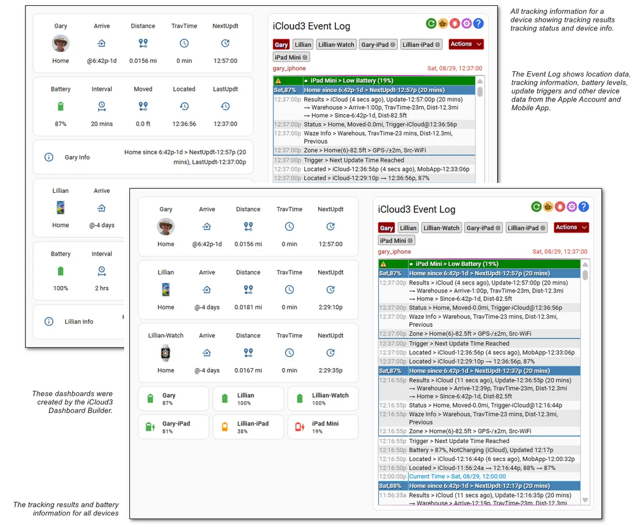
Task: Click the Located icon above 12:36:56 in back dashboard
Action: pyautogui.click(x=184, y=107)
